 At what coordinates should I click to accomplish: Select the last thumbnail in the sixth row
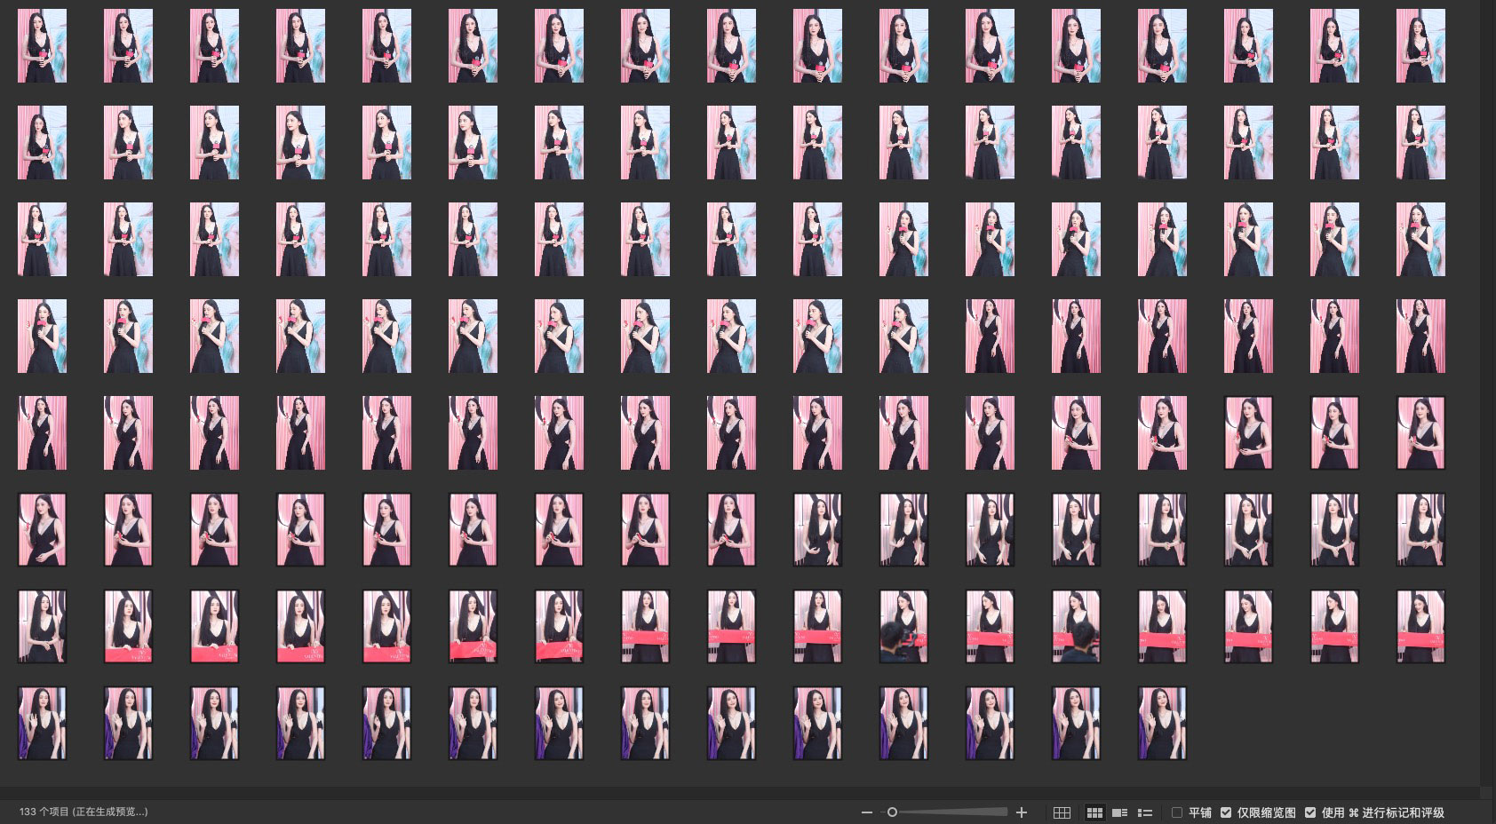point(1420,530)
